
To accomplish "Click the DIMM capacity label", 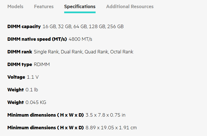I will click(24, 26).
